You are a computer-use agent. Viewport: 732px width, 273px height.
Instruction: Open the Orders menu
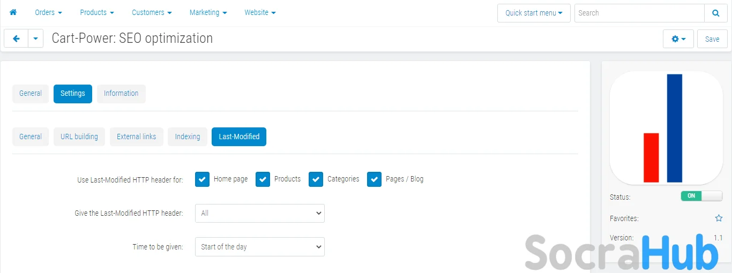click(x=48, y=12)
